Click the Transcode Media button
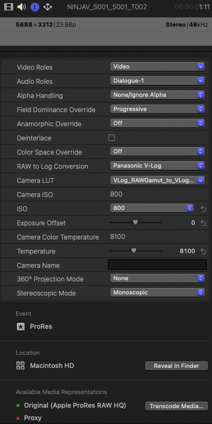This screenshot has height=424, width=212. tap(177, 406)
